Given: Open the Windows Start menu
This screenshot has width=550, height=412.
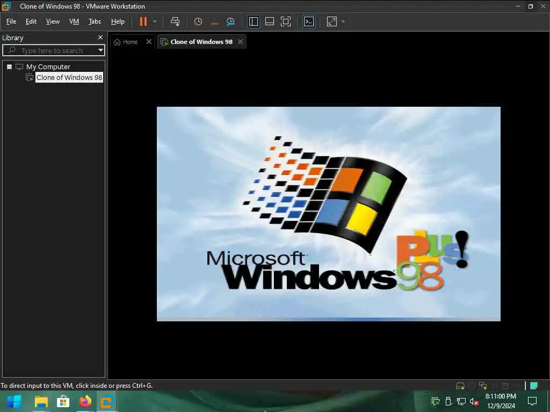Looking at the screenshot, I should pyautogui.click(x=14, y=401).
